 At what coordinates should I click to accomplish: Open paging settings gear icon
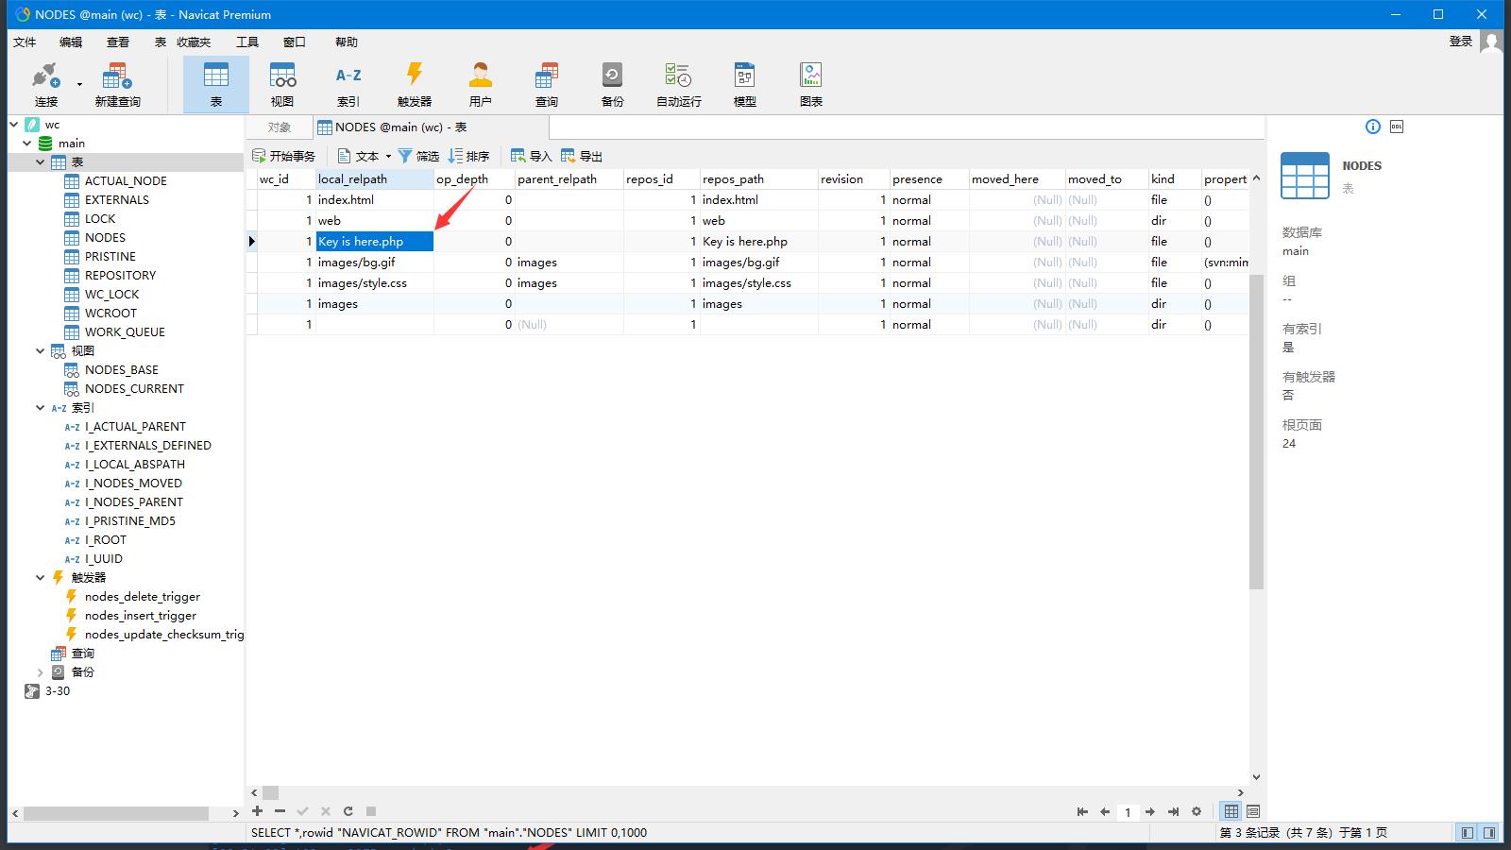(x=1197, y=811)
